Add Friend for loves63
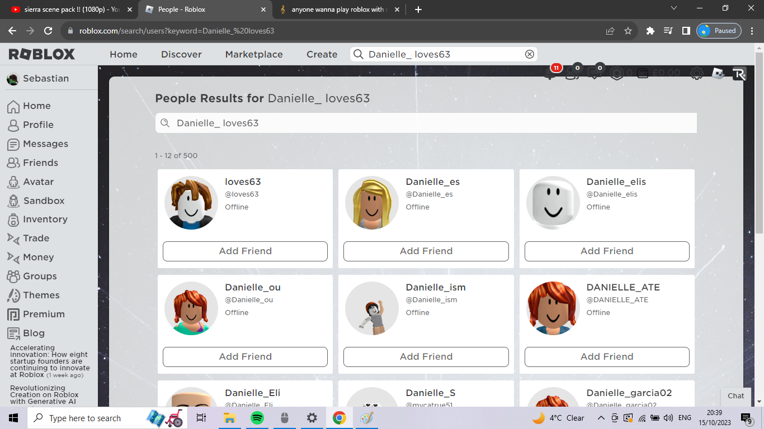 245,251
